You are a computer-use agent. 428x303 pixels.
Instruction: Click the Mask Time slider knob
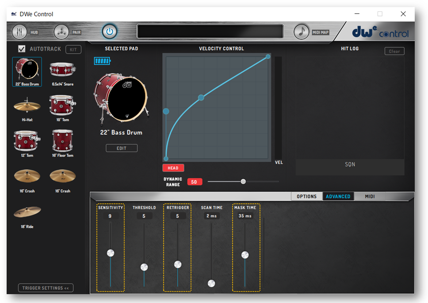click(x=245, y=255)
